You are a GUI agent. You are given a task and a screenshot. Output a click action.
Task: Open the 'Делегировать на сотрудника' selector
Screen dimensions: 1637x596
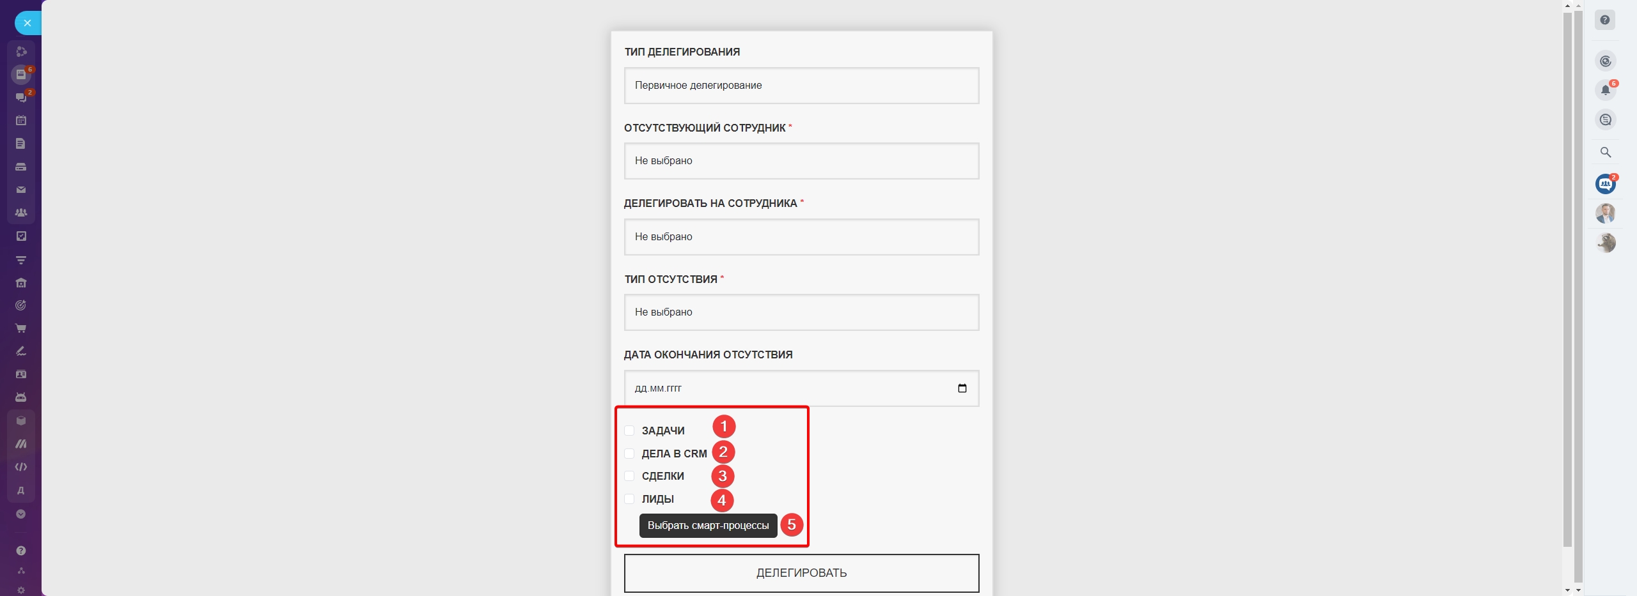click(x=801, y=237)
